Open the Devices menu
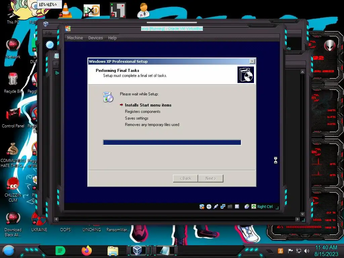 [x=95, y=38]
